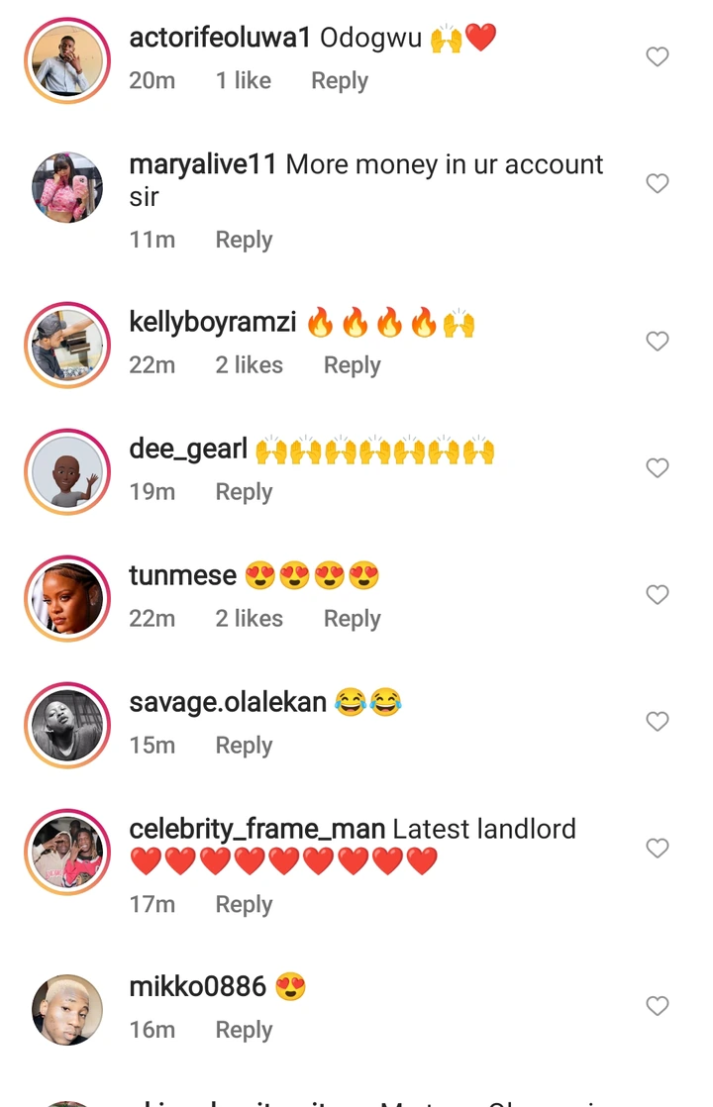Tap the heart next to dee_gearl's comment
The width and height of the screenshot is (713, 1107).
pyautogui.click(x=658, y=468)
